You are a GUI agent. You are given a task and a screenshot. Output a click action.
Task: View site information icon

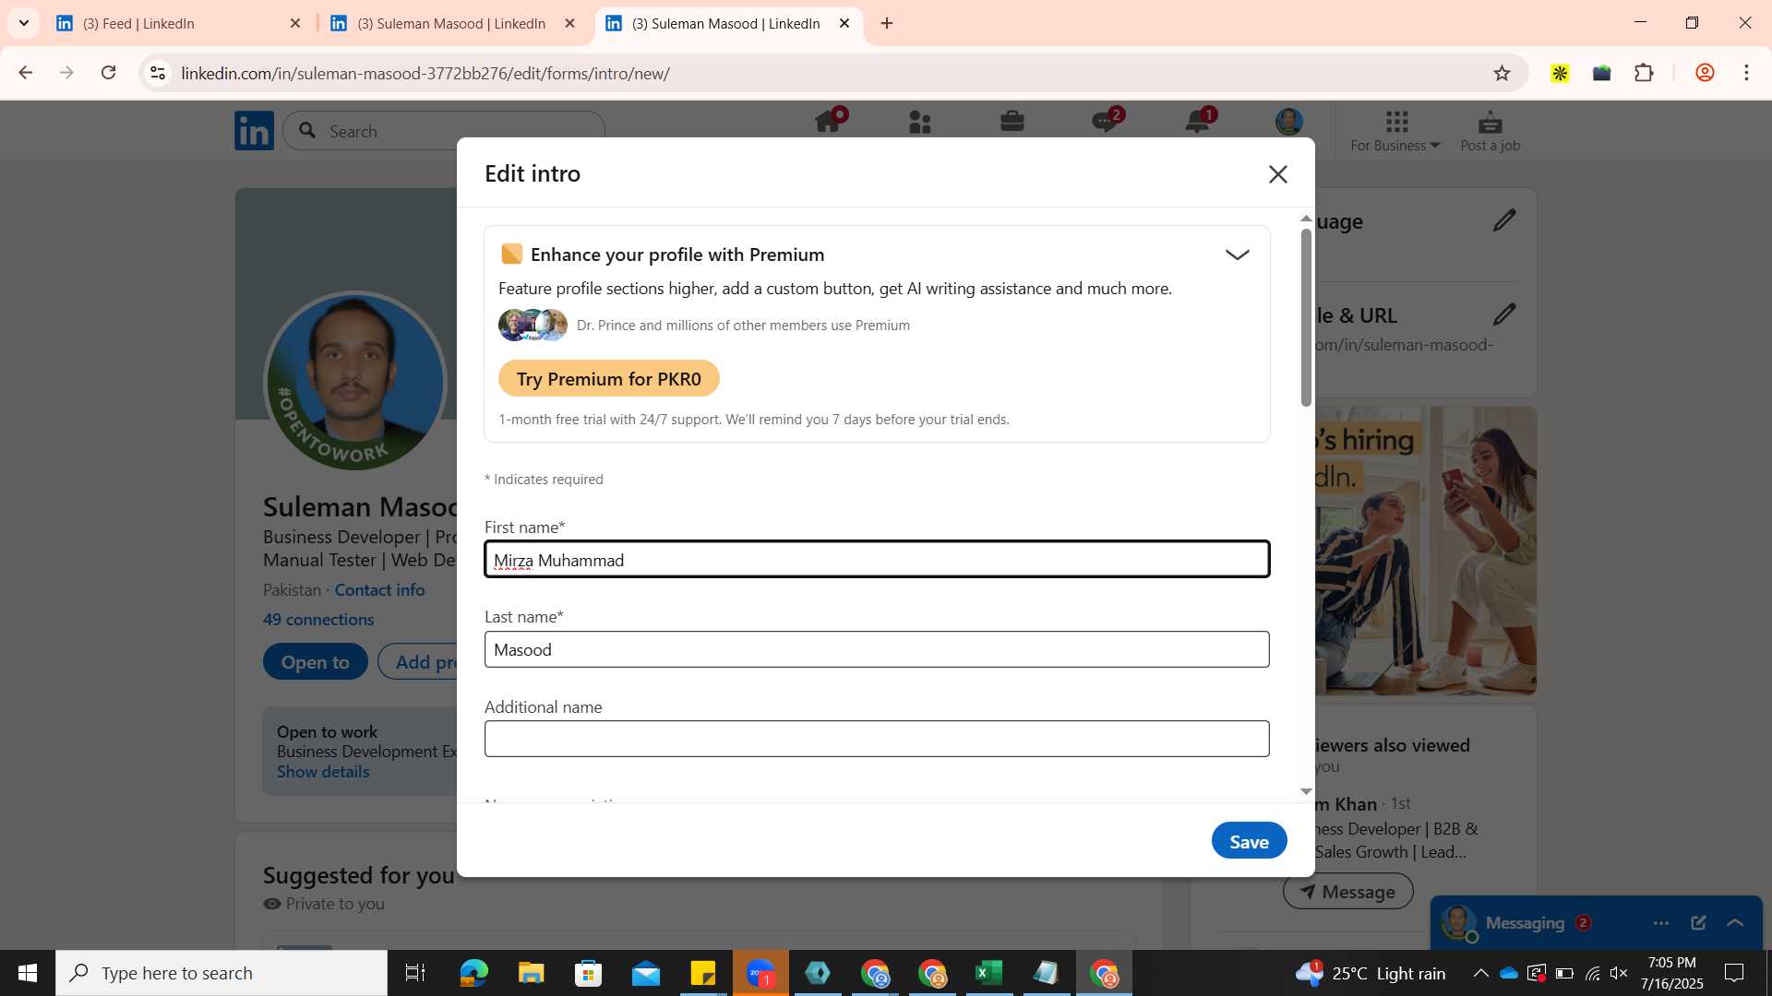click(158, 73)
